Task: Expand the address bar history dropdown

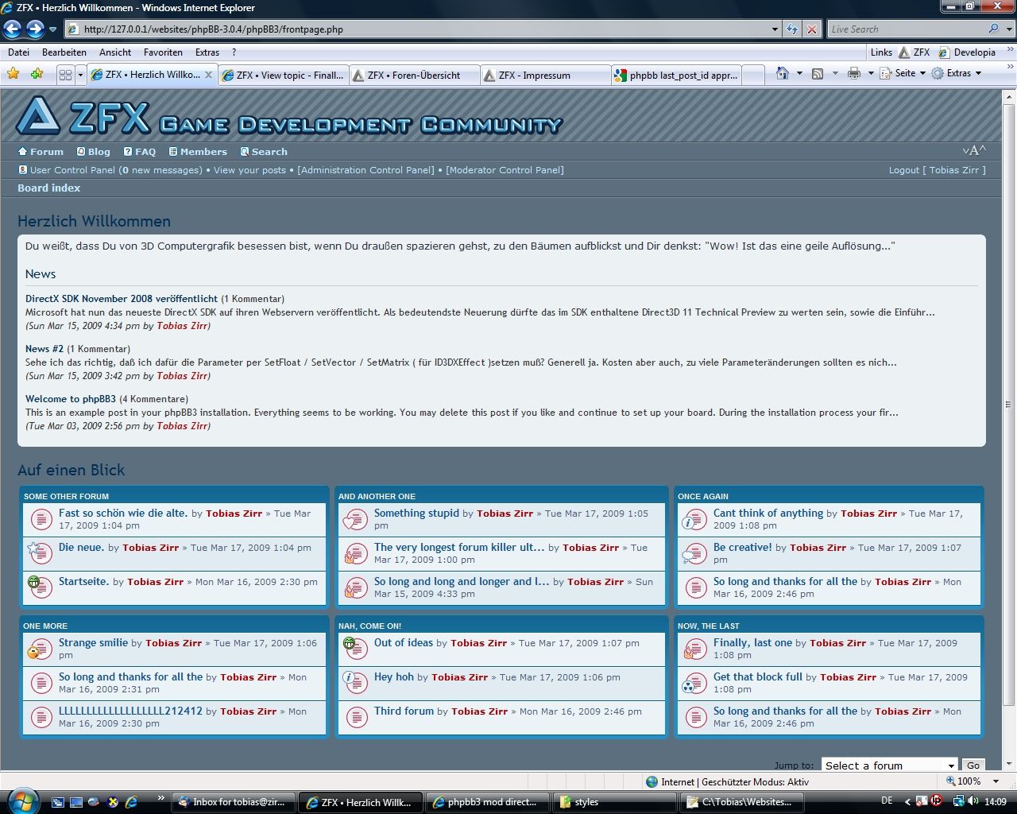Action: (x=775, y=29)
